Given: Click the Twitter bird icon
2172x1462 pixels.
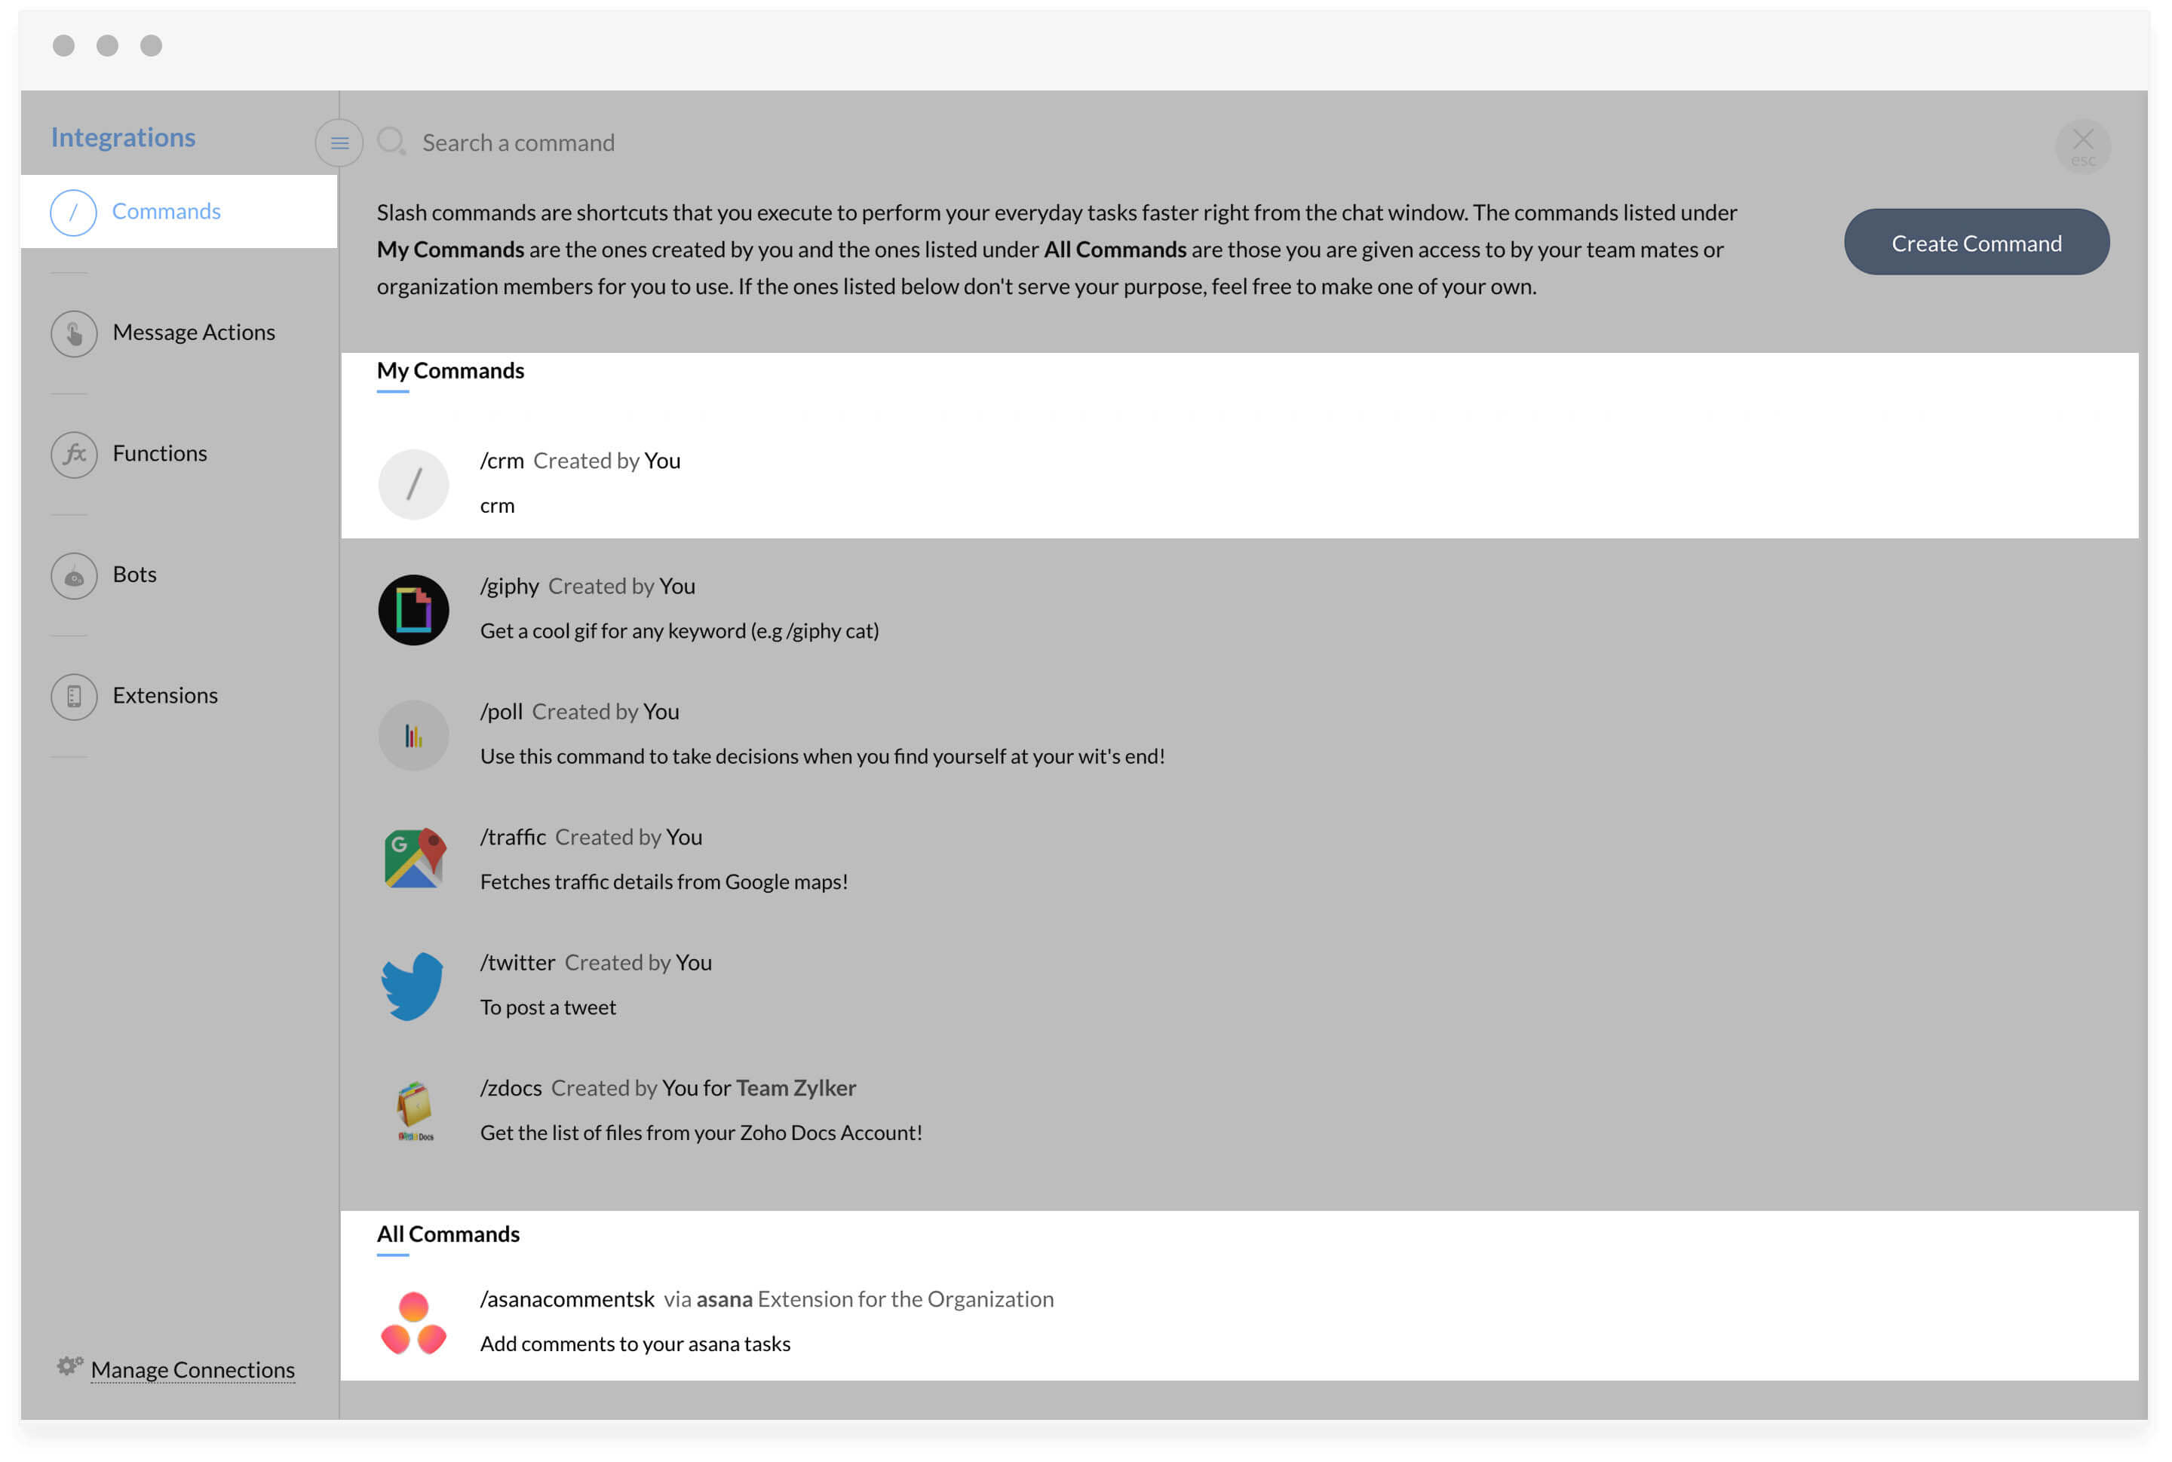Looking at the screenshot, I should point(413,985).
